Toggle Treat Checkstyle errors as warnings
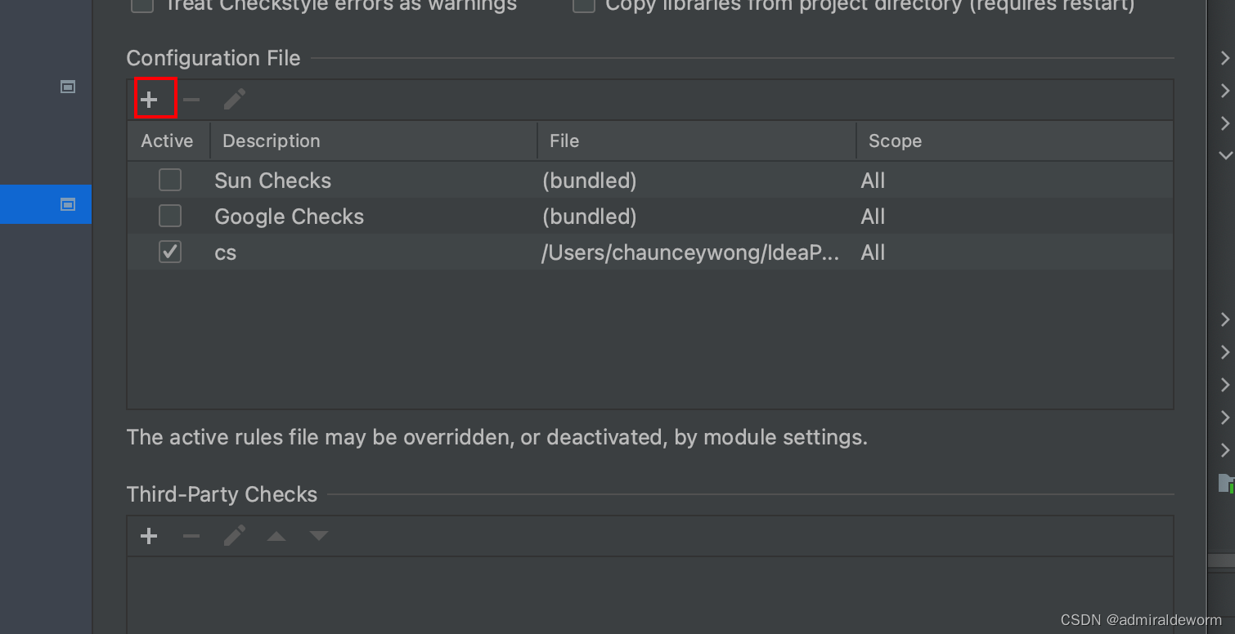 tap(142, 5)
